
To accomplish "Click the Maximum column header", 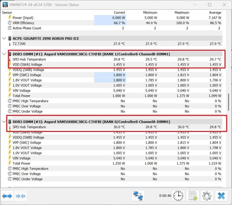I will point(182,12).
